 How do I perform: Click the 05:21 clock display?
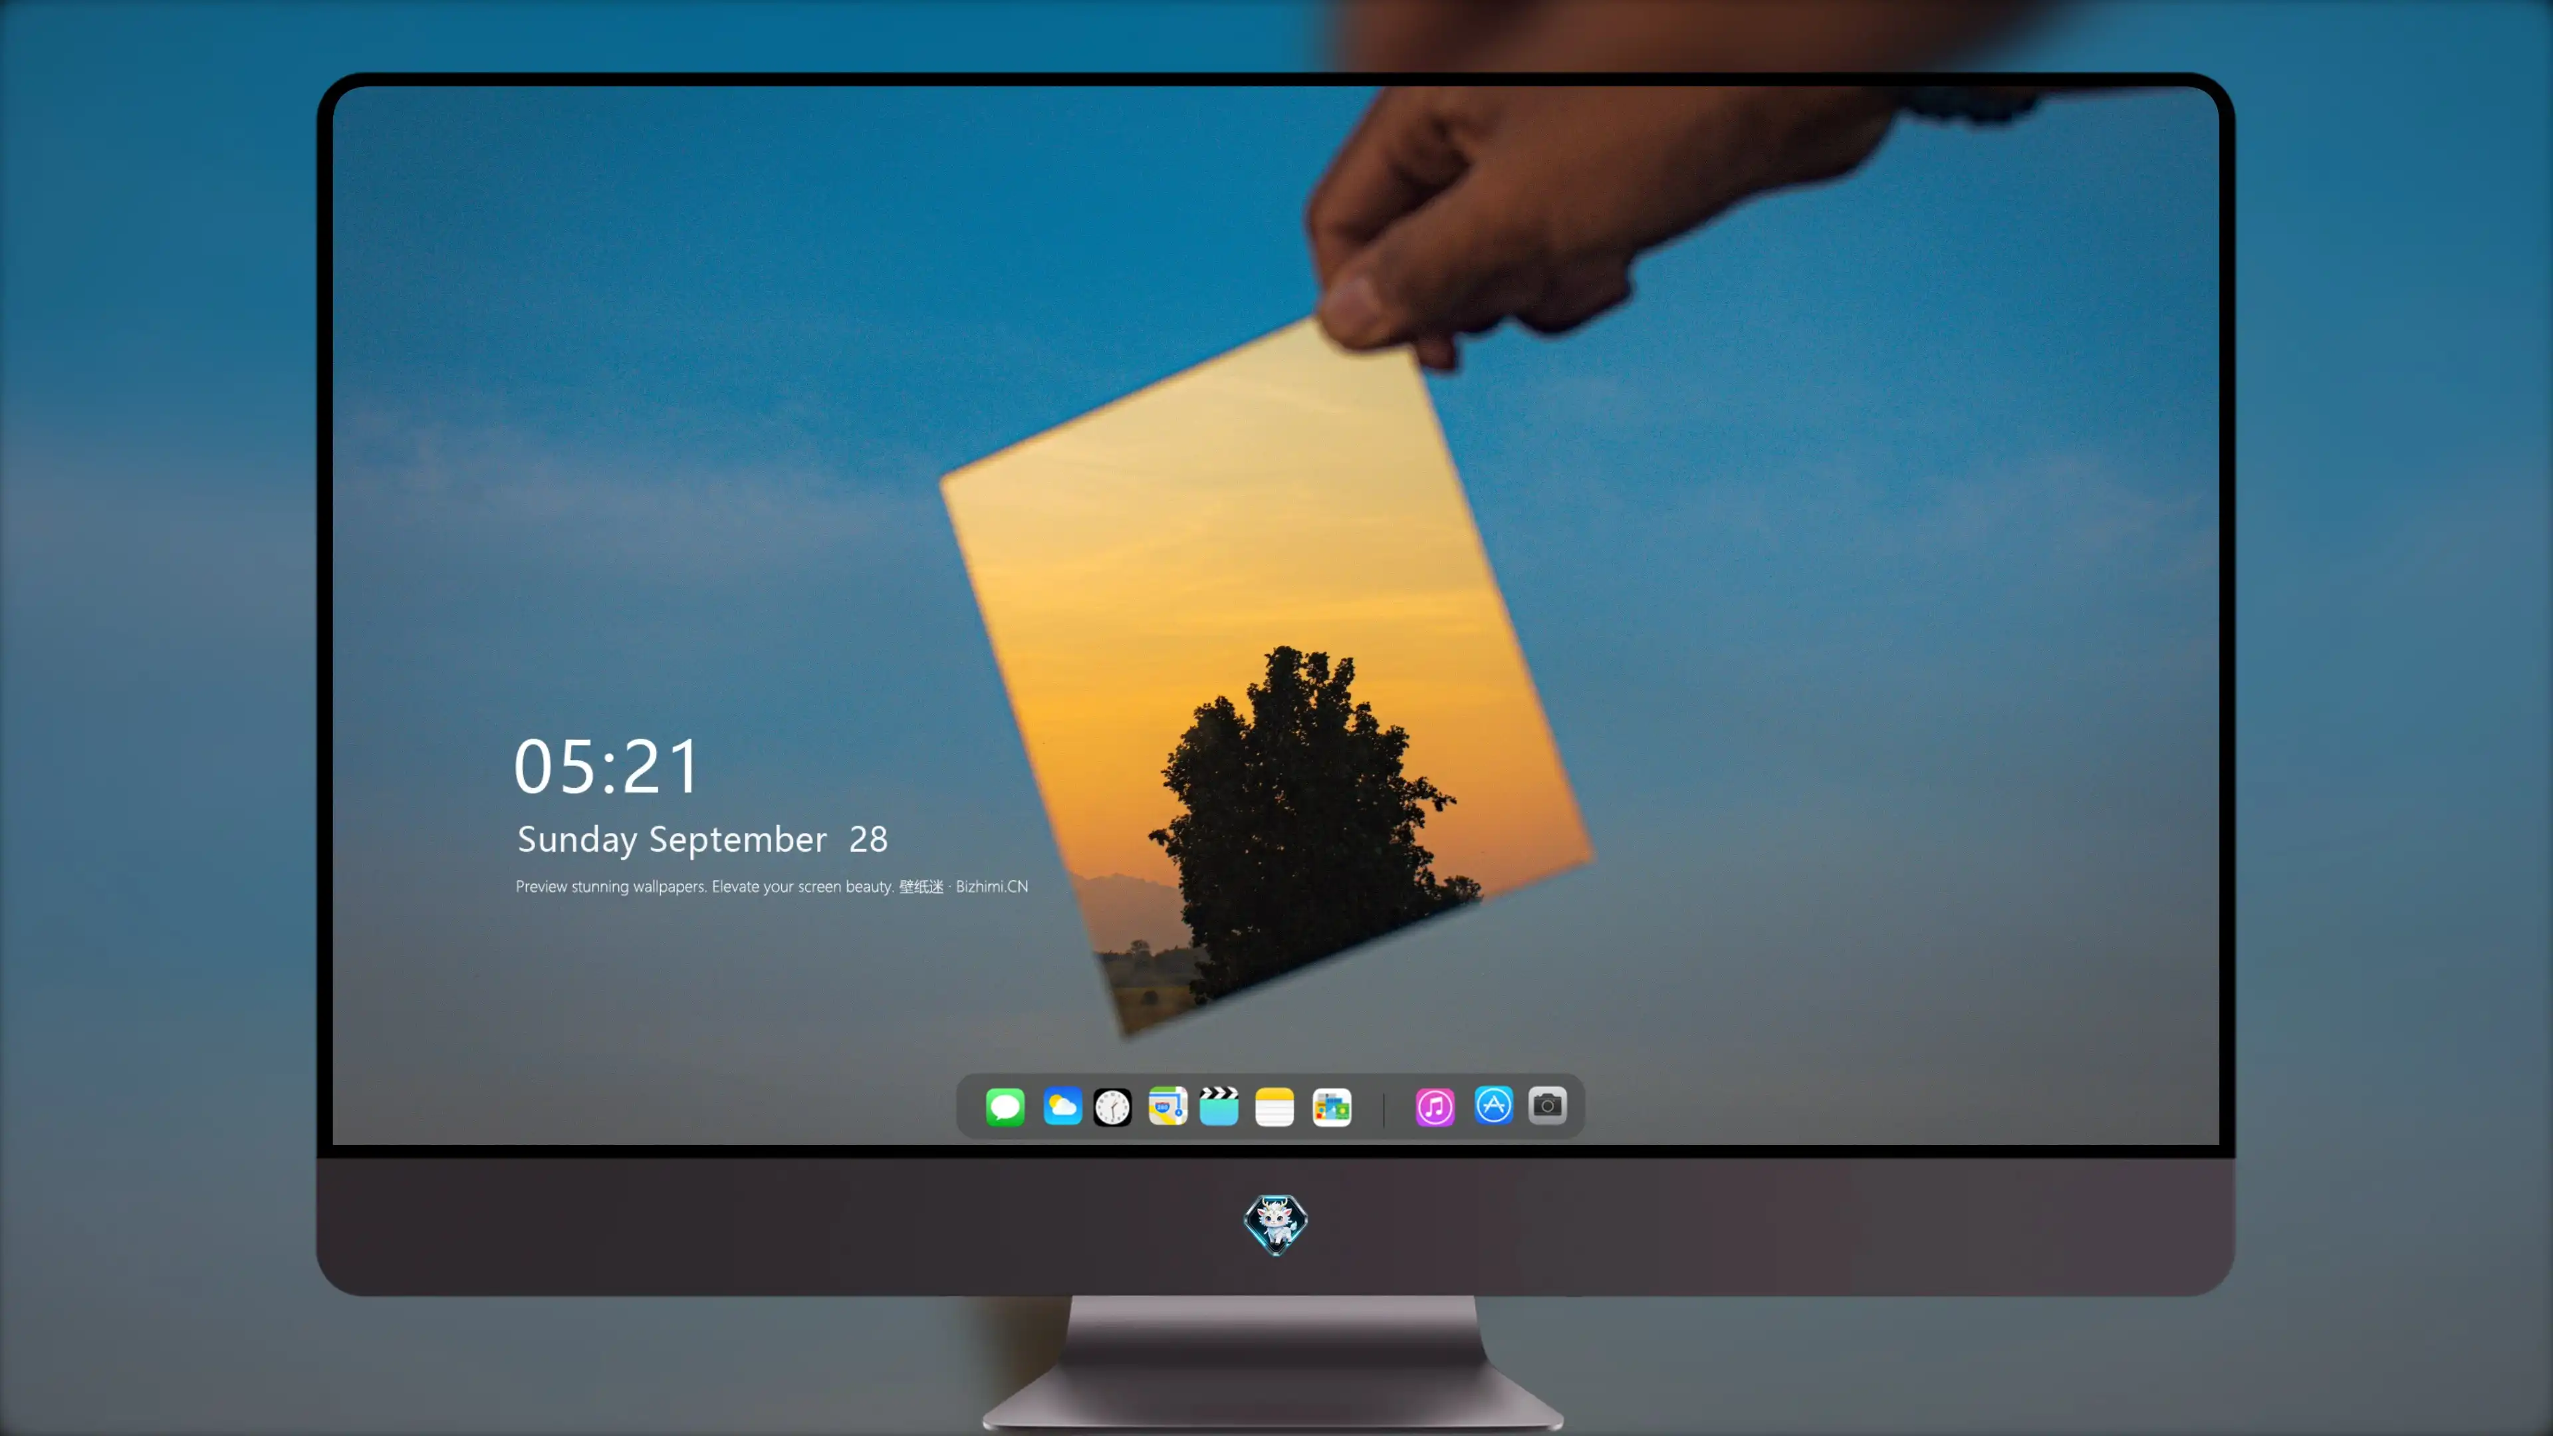coord(606,766)
